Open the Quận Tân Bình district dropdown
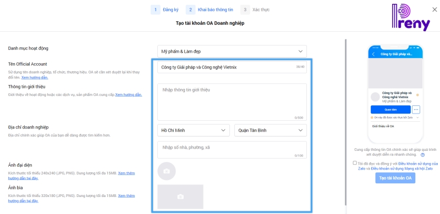 click(x=271, y=130)
